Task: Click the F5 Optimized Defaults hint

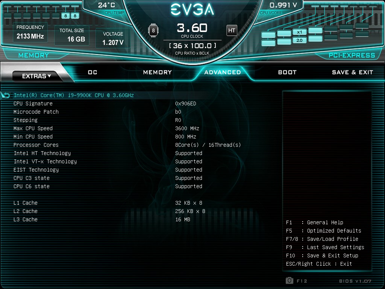Action: 324,231
